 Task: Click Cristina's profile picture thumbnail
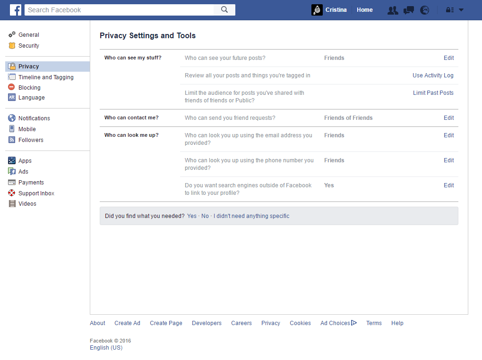(x=317, y=10)
